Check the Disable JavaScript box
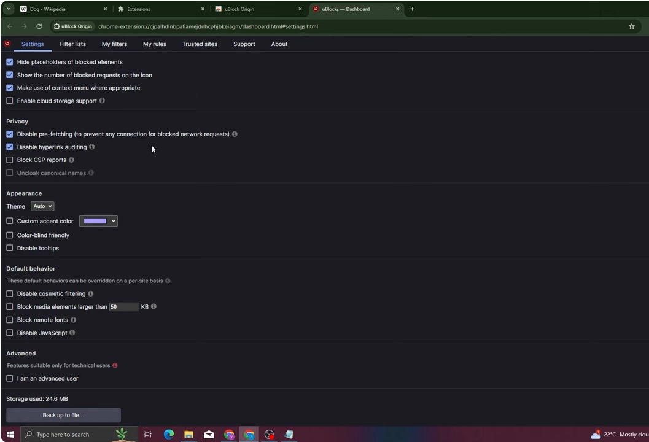Image resolution: width=649 pixels, height=442 pixels. pos(10,332)
